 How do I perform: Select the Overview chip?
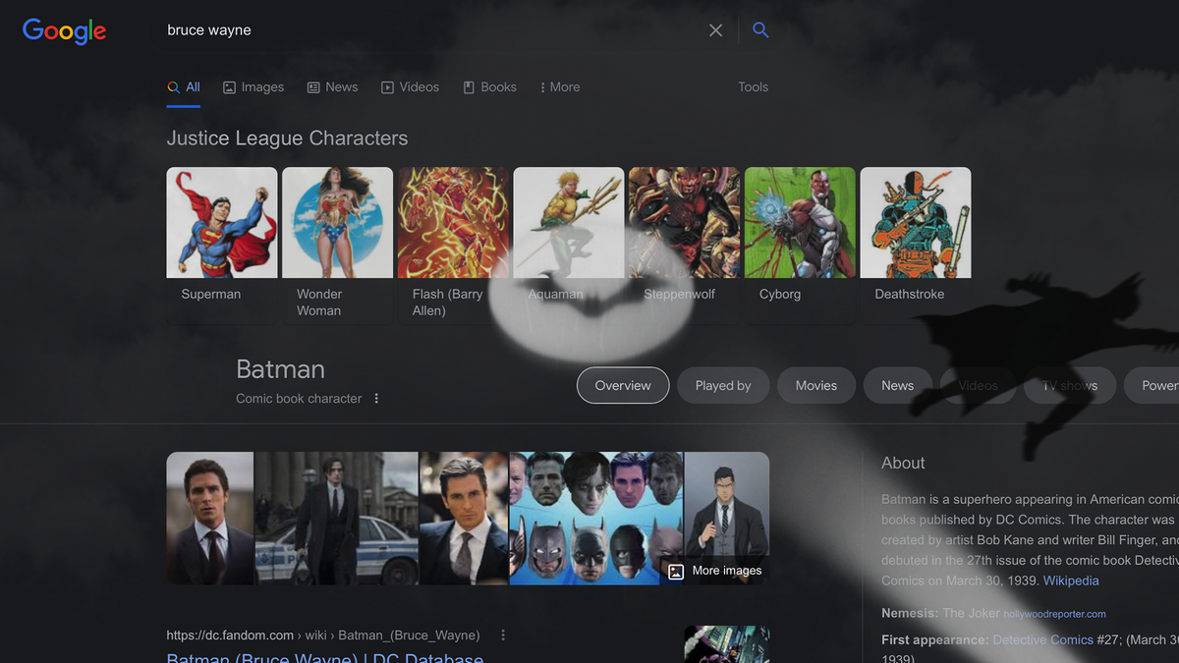click(623, 386)
